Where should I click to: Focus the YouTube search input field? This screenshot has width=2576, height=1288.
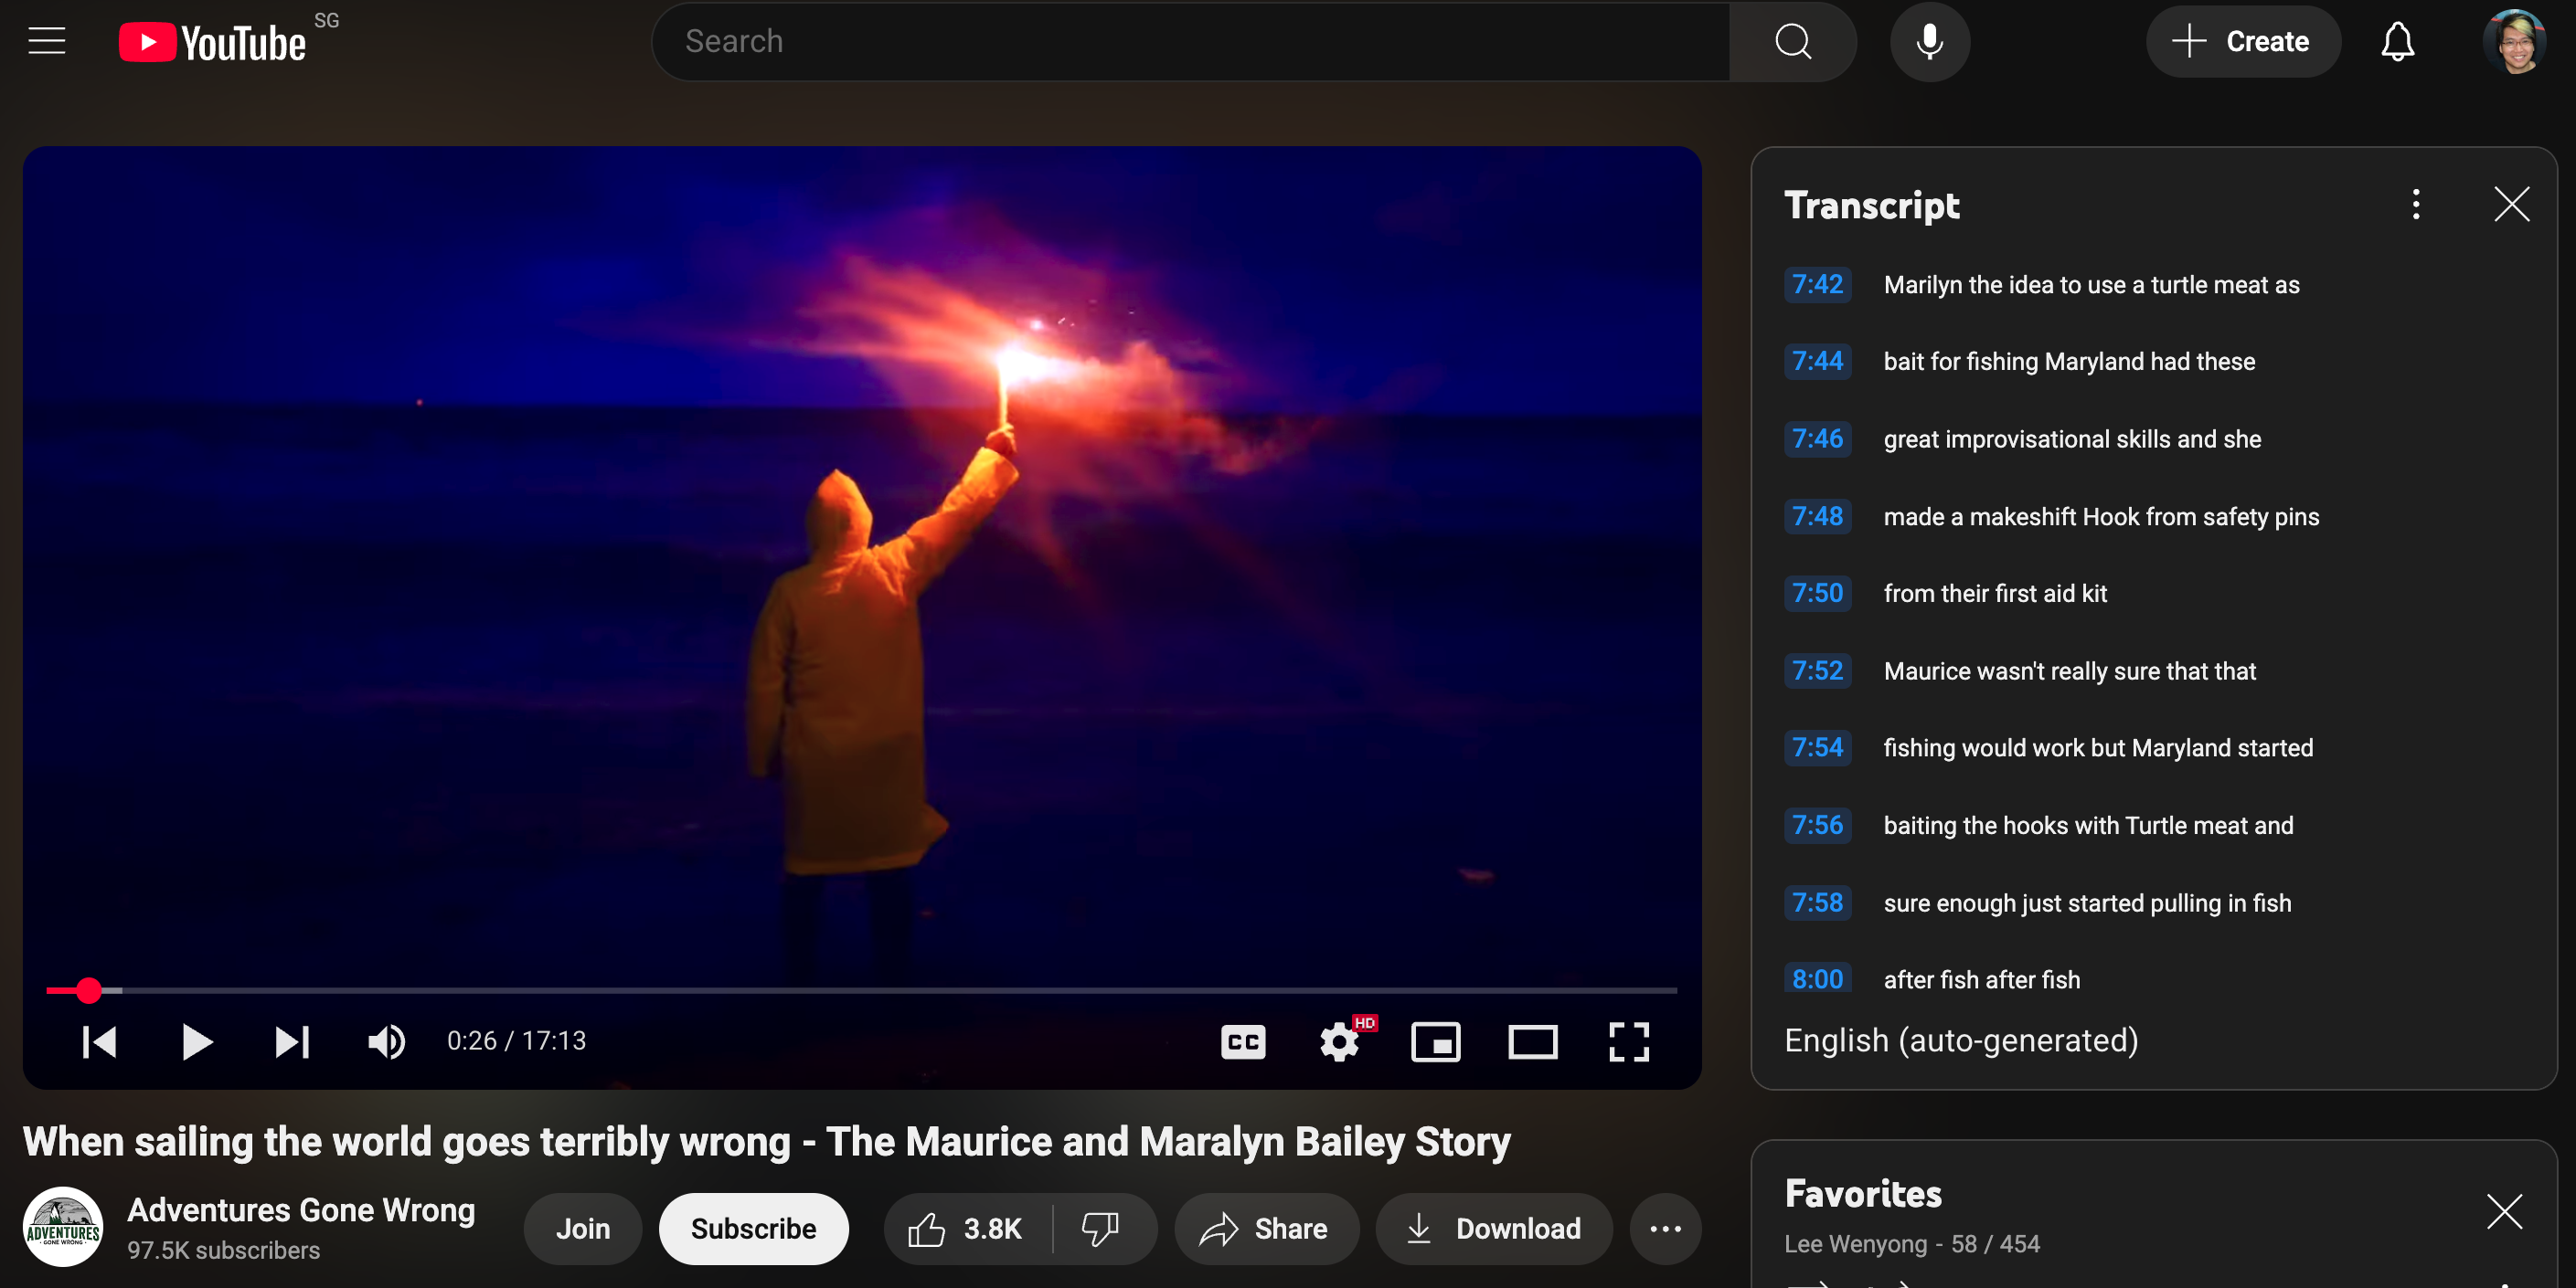[1190, 41]
